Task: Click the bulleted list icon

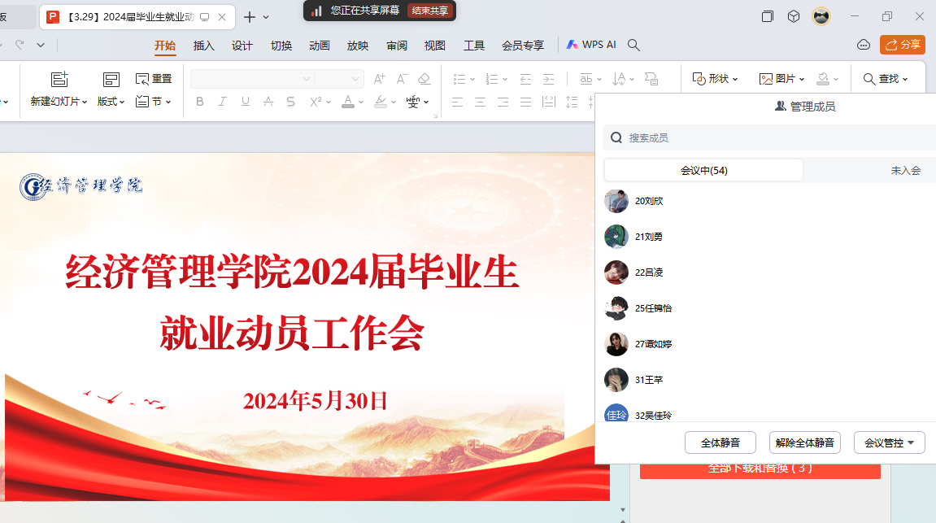Action: coord(459,79)
